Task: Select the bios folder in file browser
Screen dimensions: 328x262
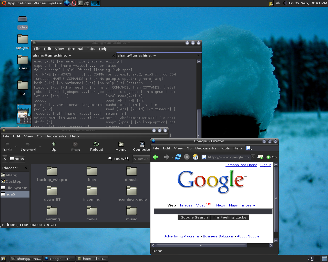Action: pos(92,174)
